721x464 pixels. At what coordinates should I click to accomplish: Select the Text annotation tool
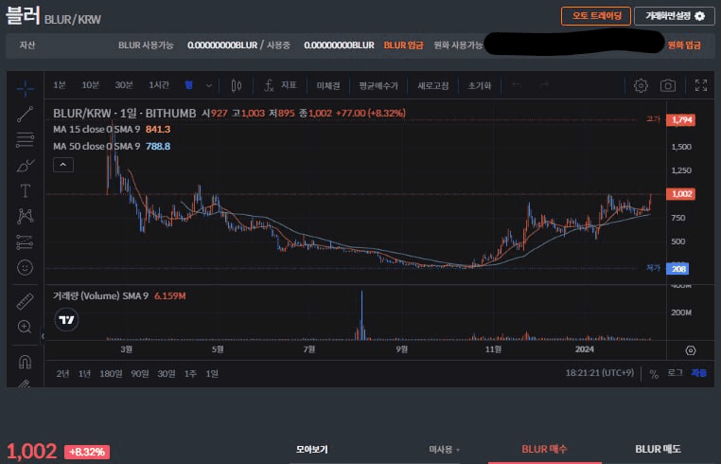pos(25,190)
